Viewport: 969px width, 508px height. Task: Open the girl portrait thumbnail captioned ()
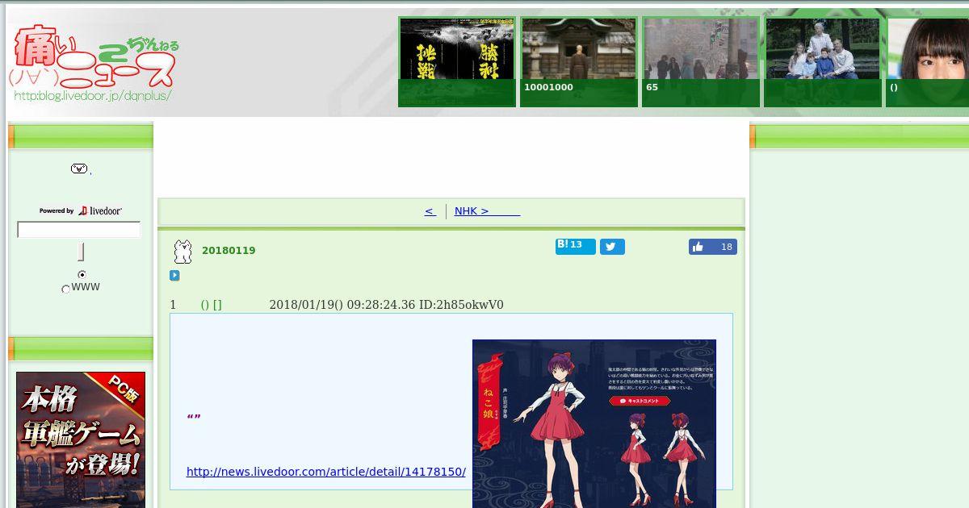point(927,61)
